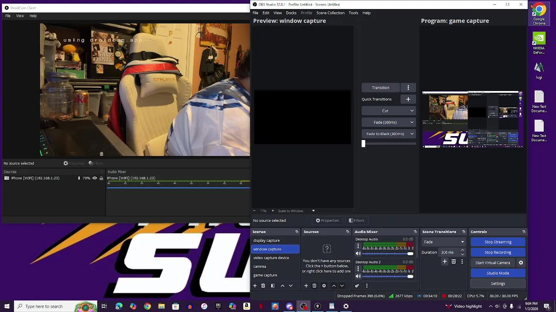Open advanced audio properties gears icon
The image size is (556, 312).
(x=357, y=286)
